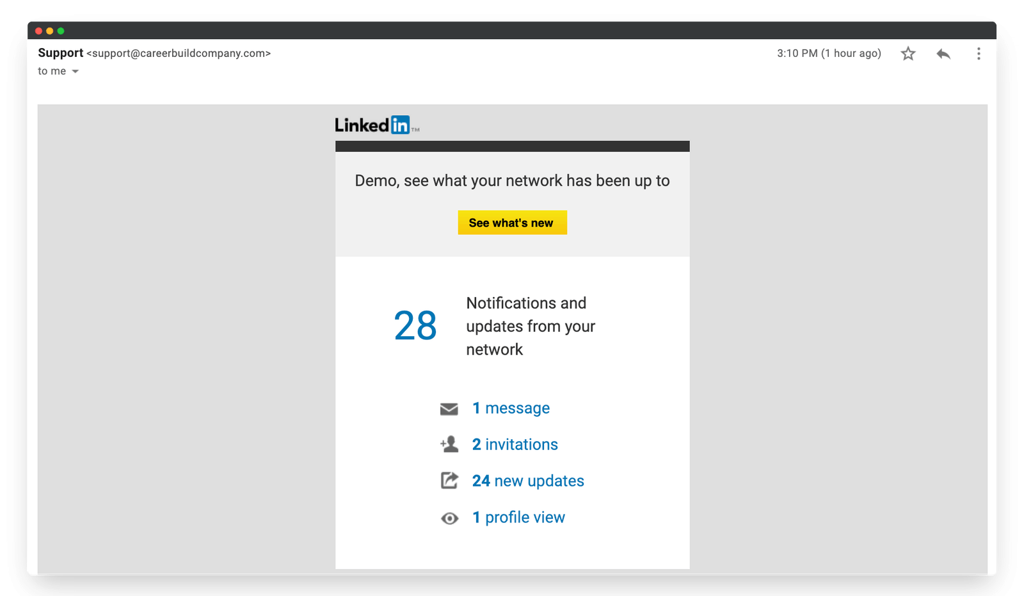Click the star icon to favorite email

(x=908, y=54)
